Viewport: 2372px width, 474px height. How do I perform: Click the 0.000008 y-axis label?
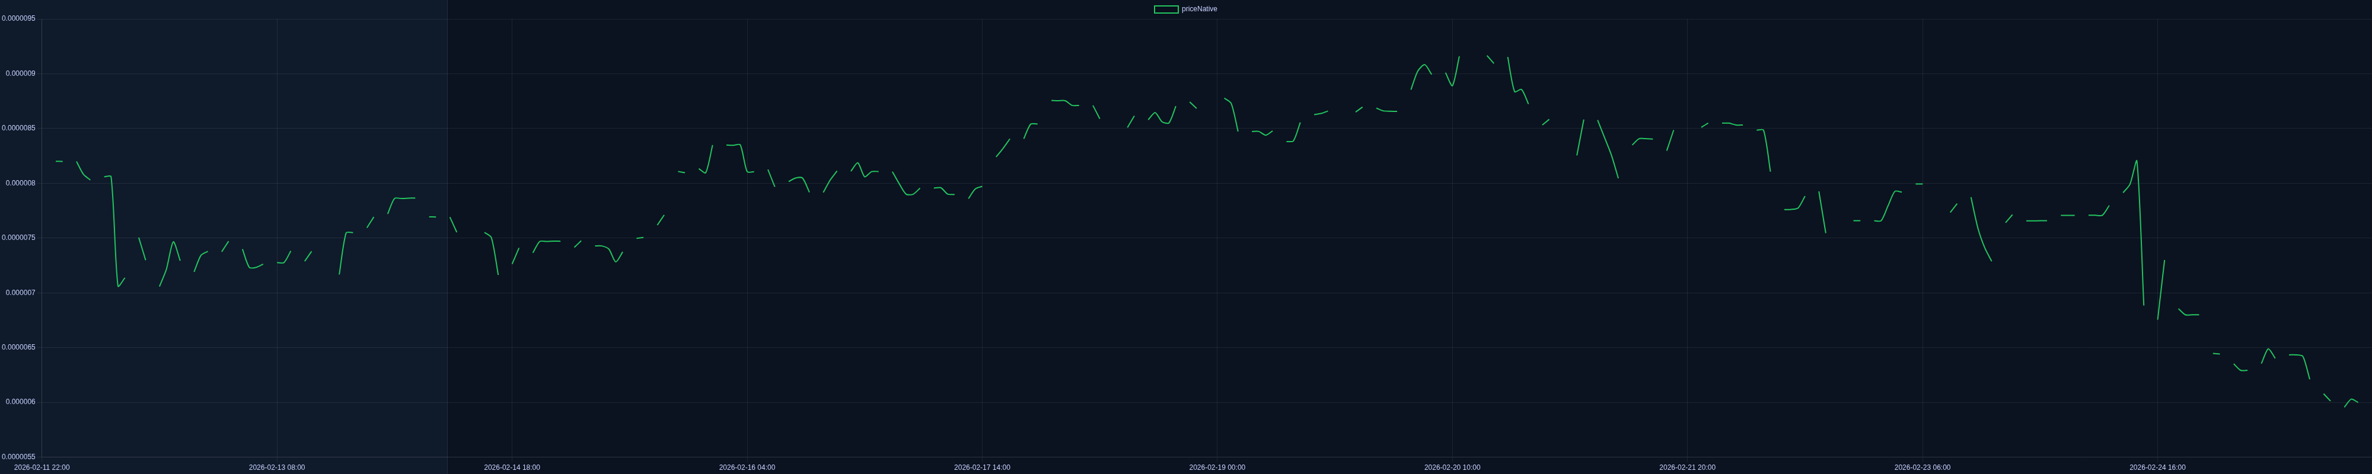click(x=20, y=183)
